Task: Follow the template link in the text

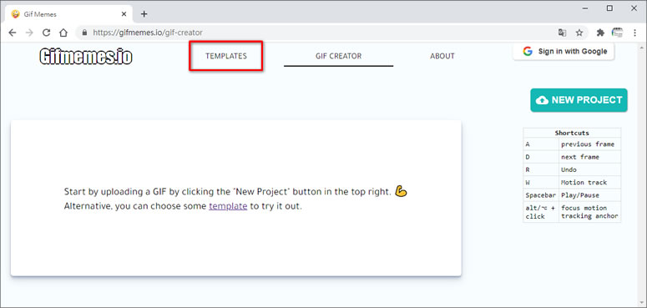Action: pos(228,206)
